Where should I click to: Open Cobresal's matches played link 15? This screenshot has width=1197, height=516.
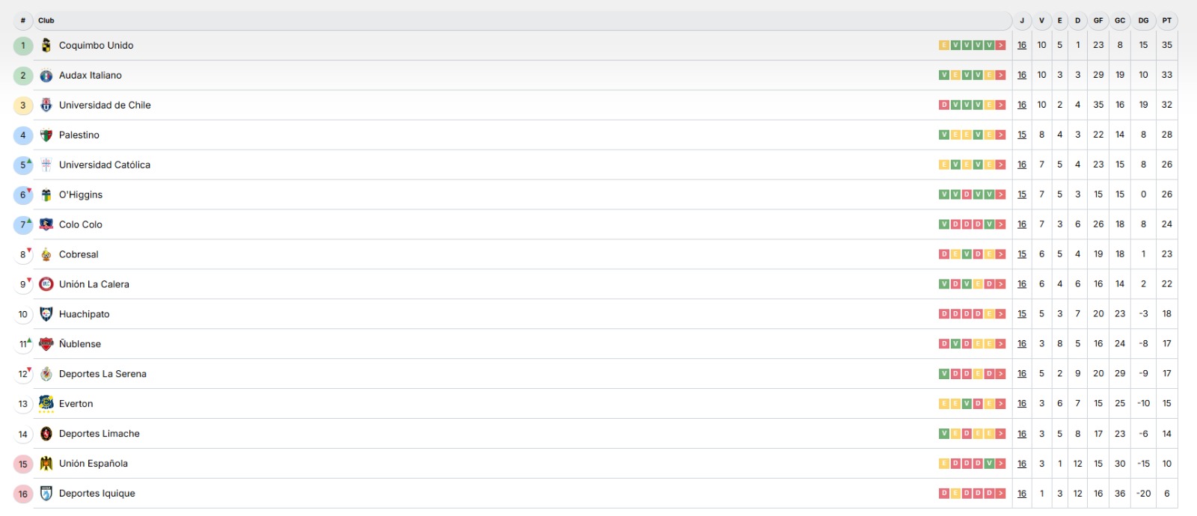(1022, 254)
